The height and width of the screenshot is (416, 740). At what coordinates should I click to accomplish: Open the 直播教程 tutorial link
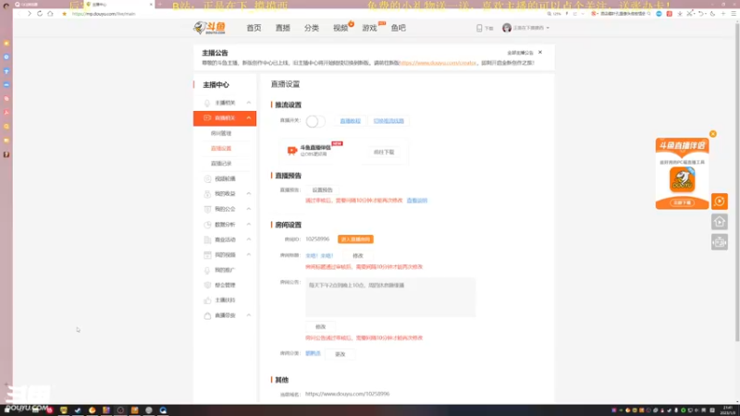[x=351, y=121]
